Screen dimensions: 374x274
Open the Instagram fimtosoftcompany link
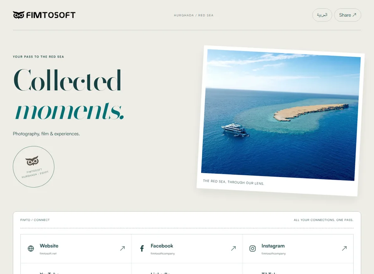pos(298,249)
